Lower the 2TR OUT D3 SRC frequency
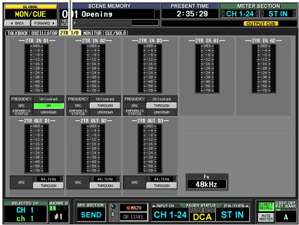 149,179
